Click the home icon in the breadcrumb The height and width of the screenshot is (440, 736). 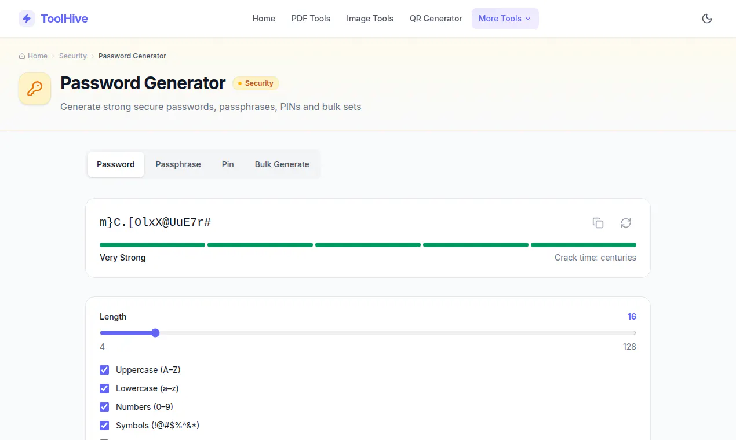point(22,56)
